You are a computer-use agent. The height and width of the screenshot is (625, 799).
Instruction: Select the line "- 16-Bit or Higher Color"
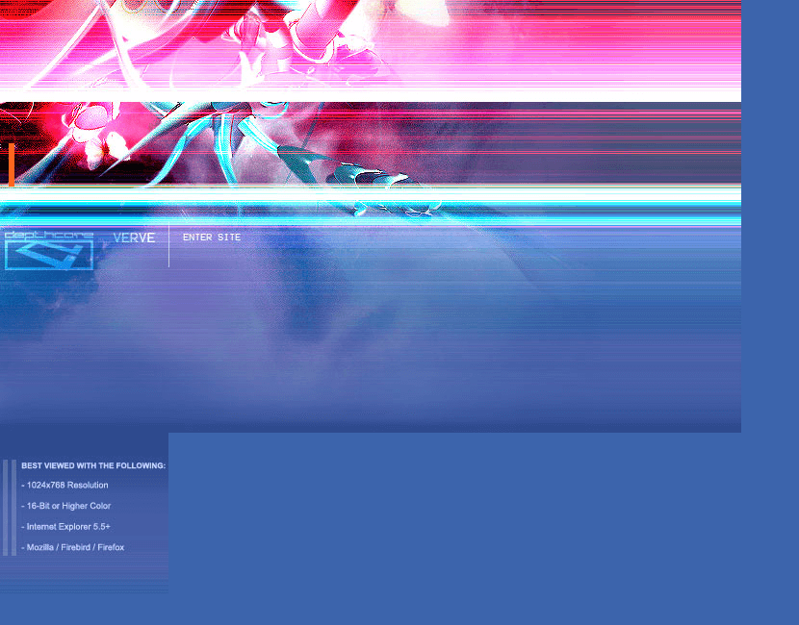click(66, 506)
